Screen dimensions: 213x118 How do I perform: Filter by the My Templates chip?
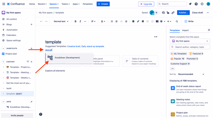pyautogui.click(x=178, y=54)
